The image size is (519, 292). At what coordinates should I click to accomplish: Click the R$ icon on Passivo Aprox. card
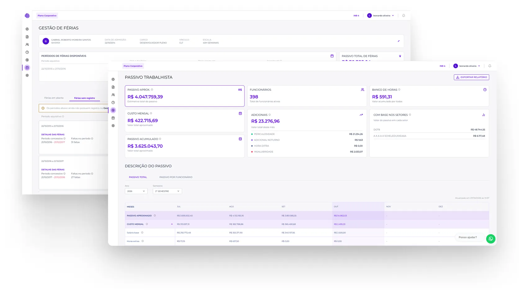pos(240,90)
